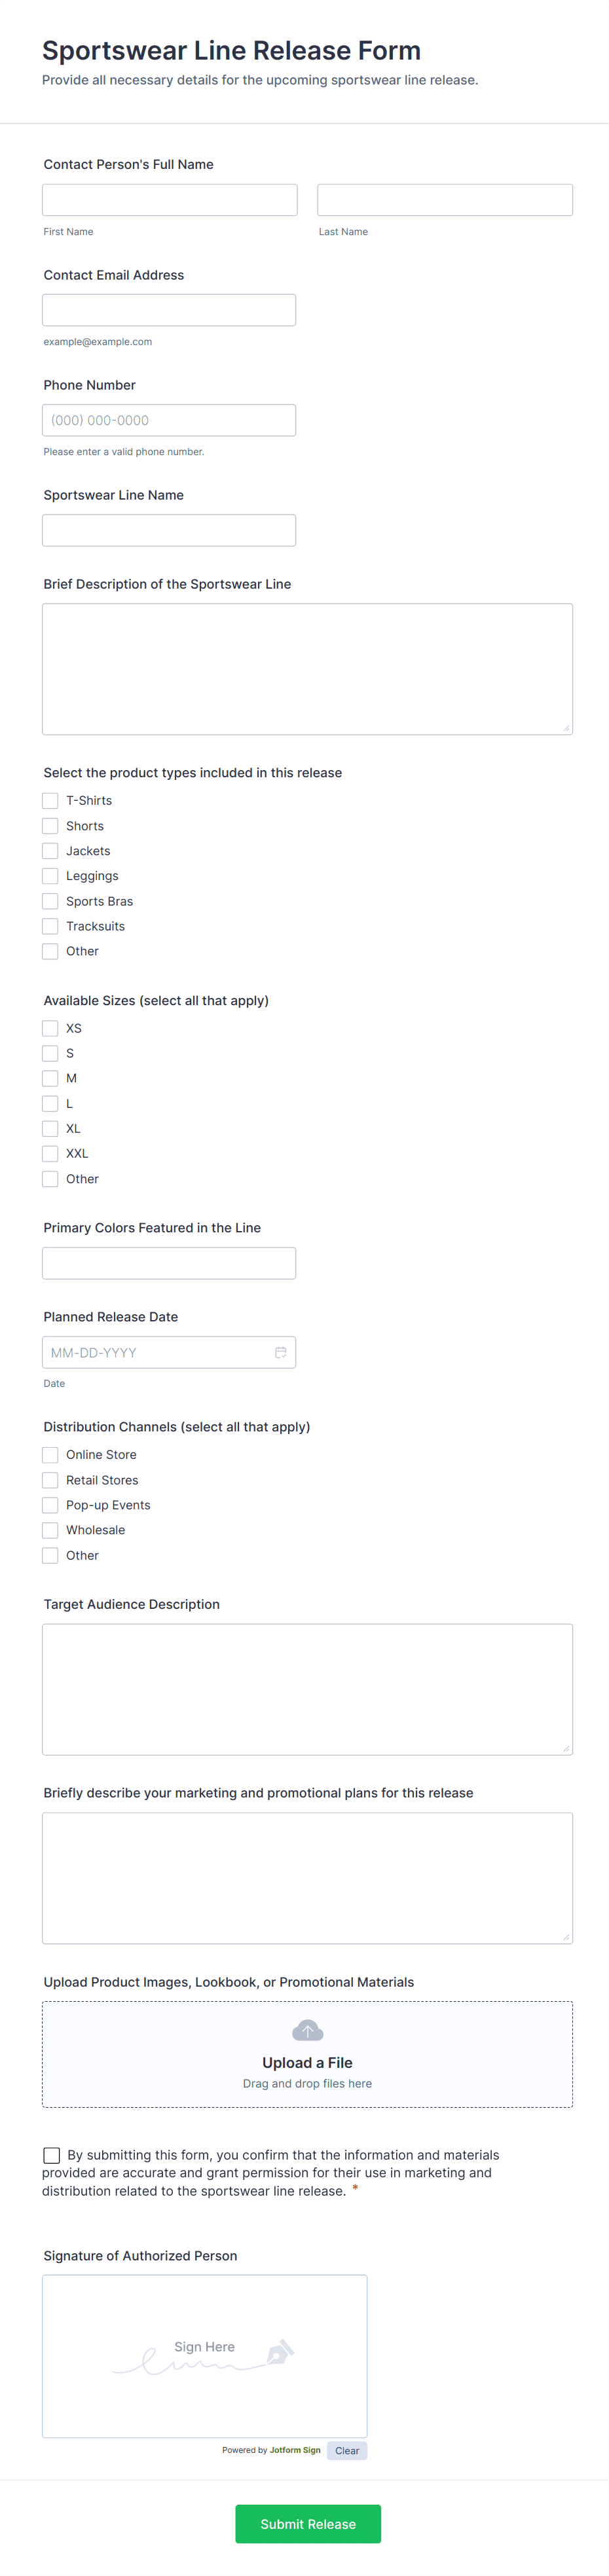Click the Last Name text box
The image size is (609, 2576).
tap(445, 200)
